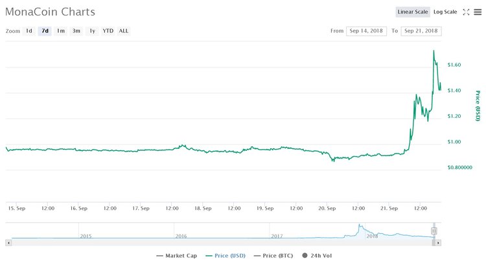Click the price line's peak above $1.60

pyautogui.click(x=434, y=51)
